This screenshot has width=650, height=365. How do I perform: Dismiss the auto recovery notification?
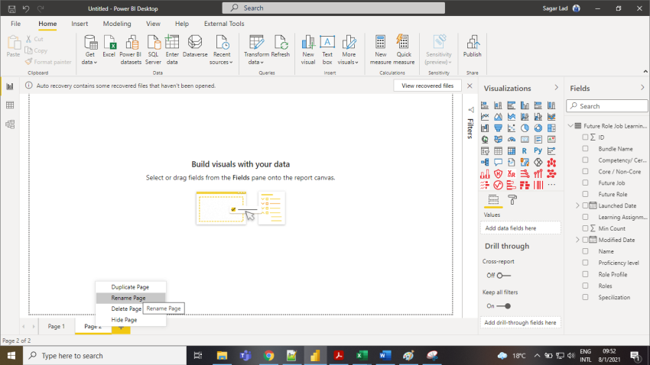point(470,86)
